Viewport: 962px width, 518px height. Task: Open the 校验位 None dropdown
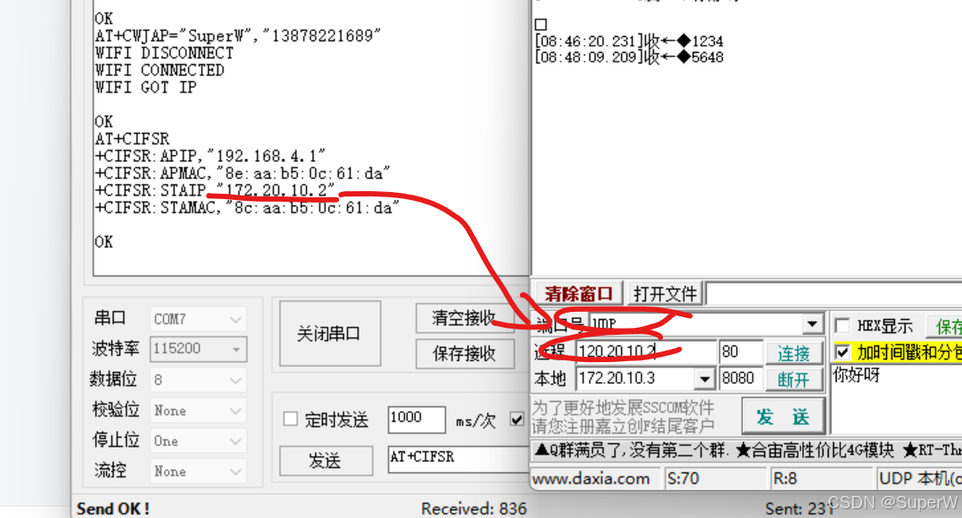(198, 411)
